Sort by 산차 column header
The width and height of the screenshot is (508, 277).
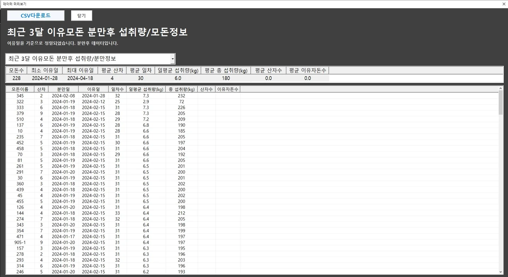pos(41,89)
